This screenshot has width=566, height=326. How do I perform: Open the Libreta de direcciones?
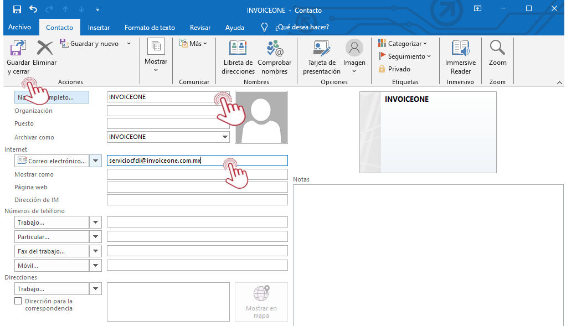click(238, 48)
